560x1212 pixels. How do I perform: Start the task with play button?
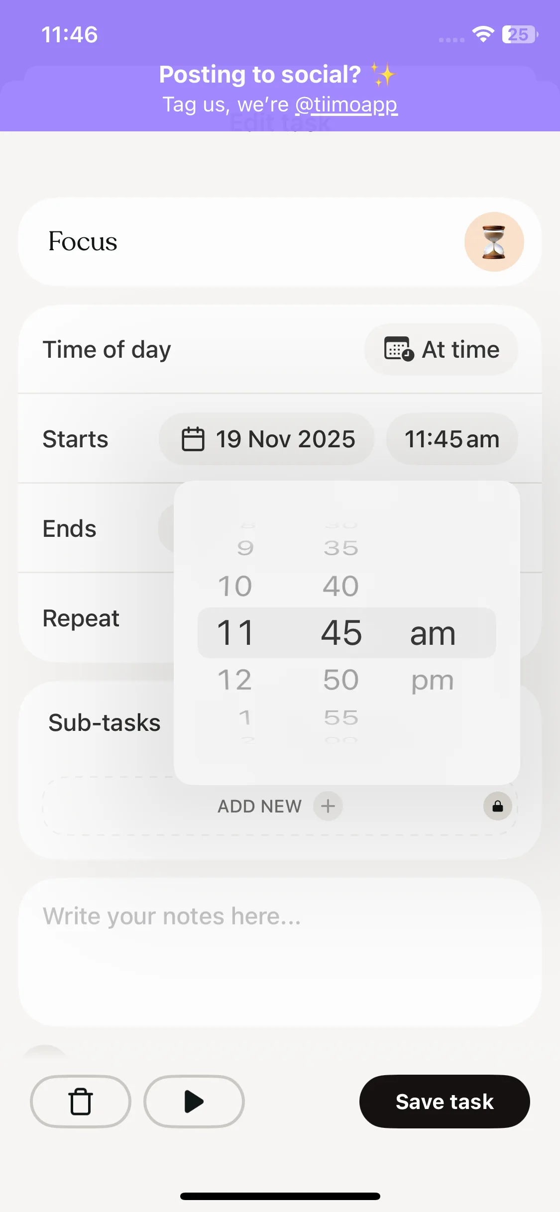(x=194, y=1101)
